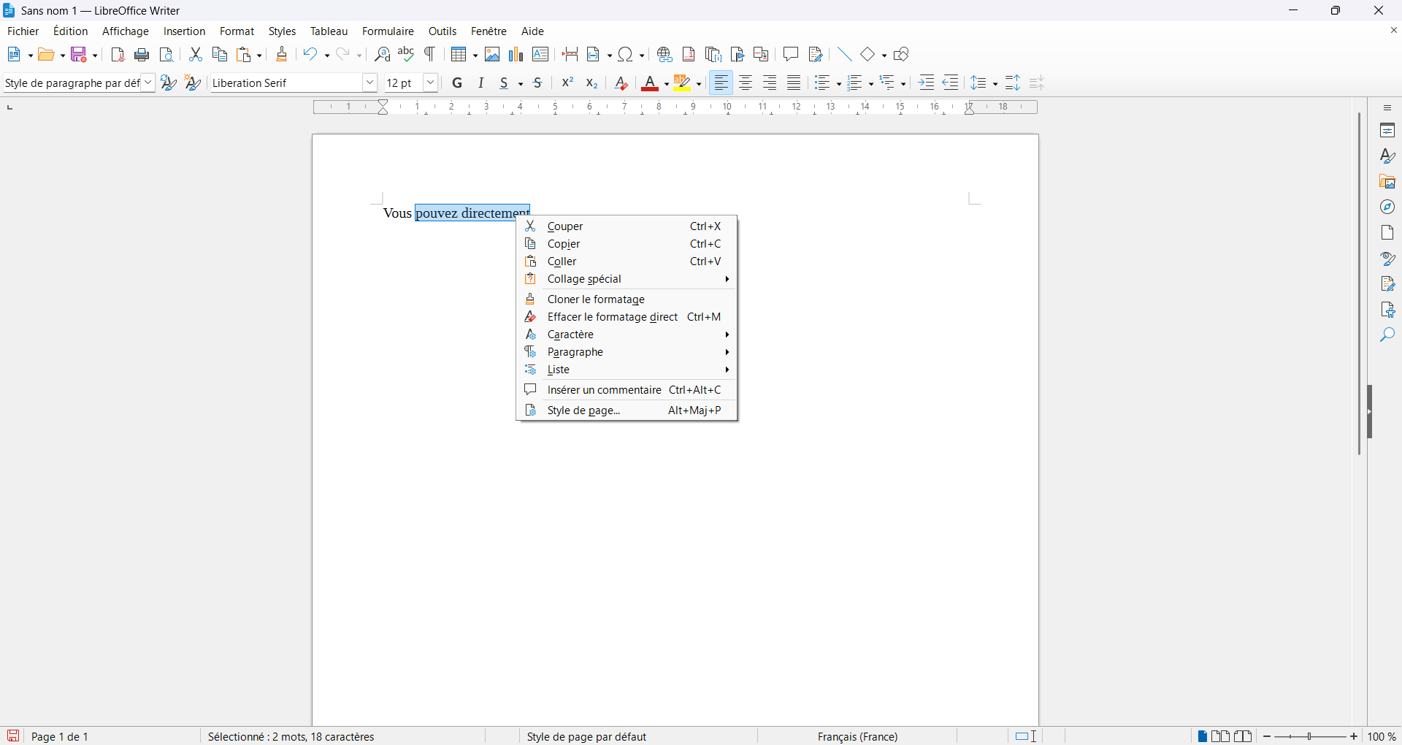This screenshot has width=1402, height=745.
Task: Open the Navigator panel in the sidebar
Action: coord(1387,207)
